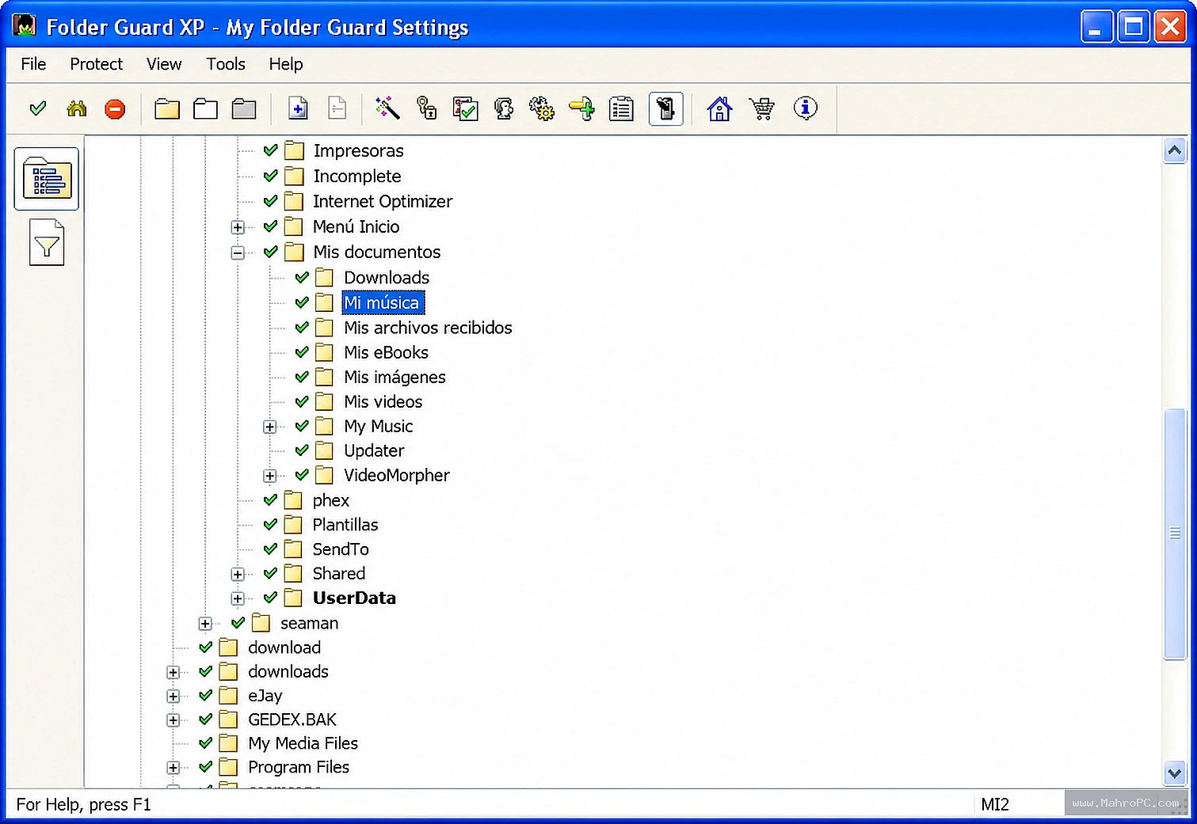The height and width of the screenshot is (824, 1197).
Task: Open the Help menu
Action: [286, 64]
